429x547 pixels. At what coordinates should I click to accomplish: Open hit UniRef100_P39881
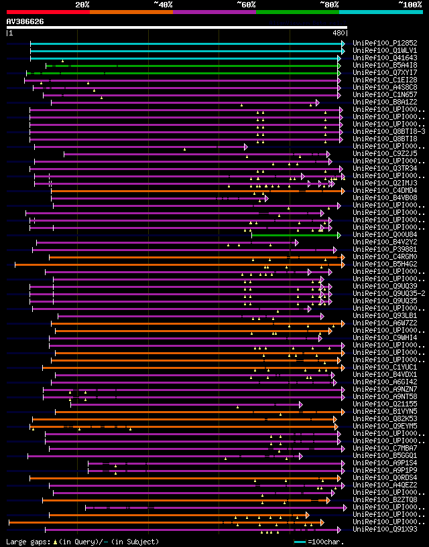tap(385, 250)
